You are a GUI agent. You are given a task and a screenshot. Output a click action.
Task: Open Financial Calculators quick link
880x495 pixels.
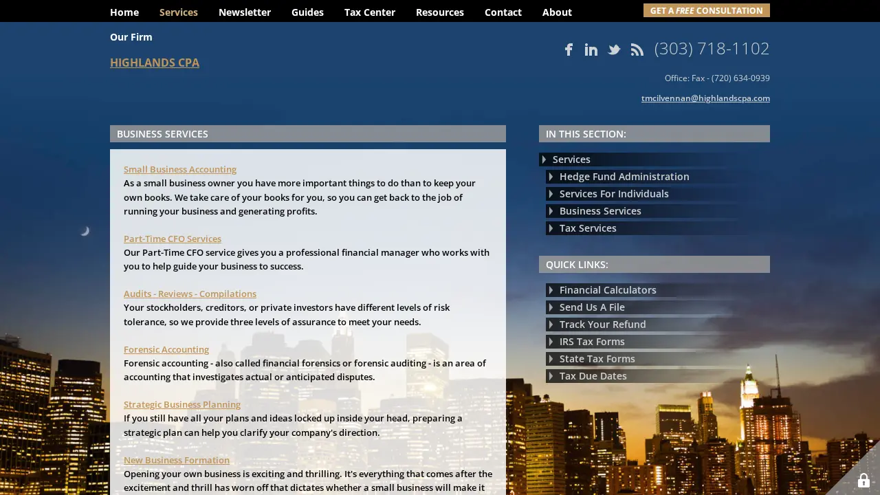pos(658,290)
